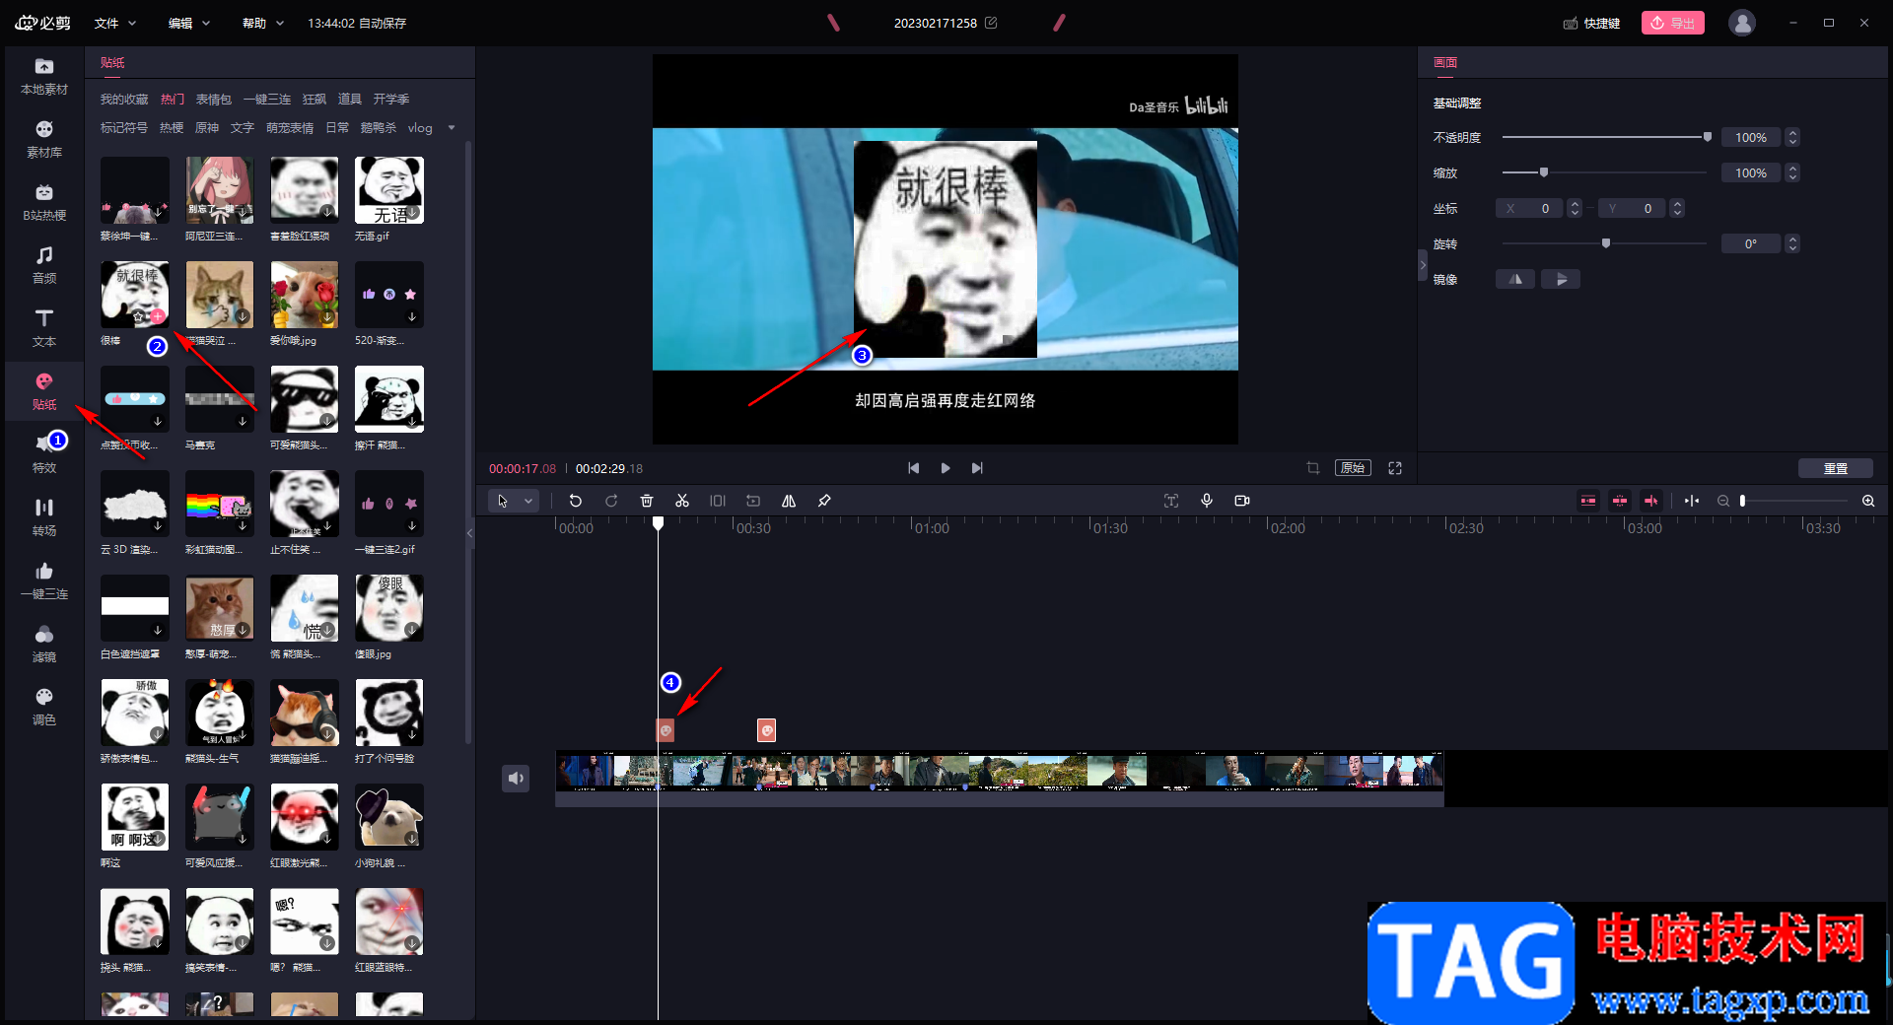Collapse the right properties panel
This screenshot has height=1025, width=1893.
point(1423,264)
